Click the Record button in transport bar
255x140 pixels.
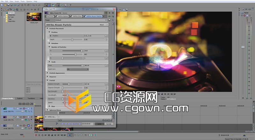pyautogui.click(x=36, y=135)
